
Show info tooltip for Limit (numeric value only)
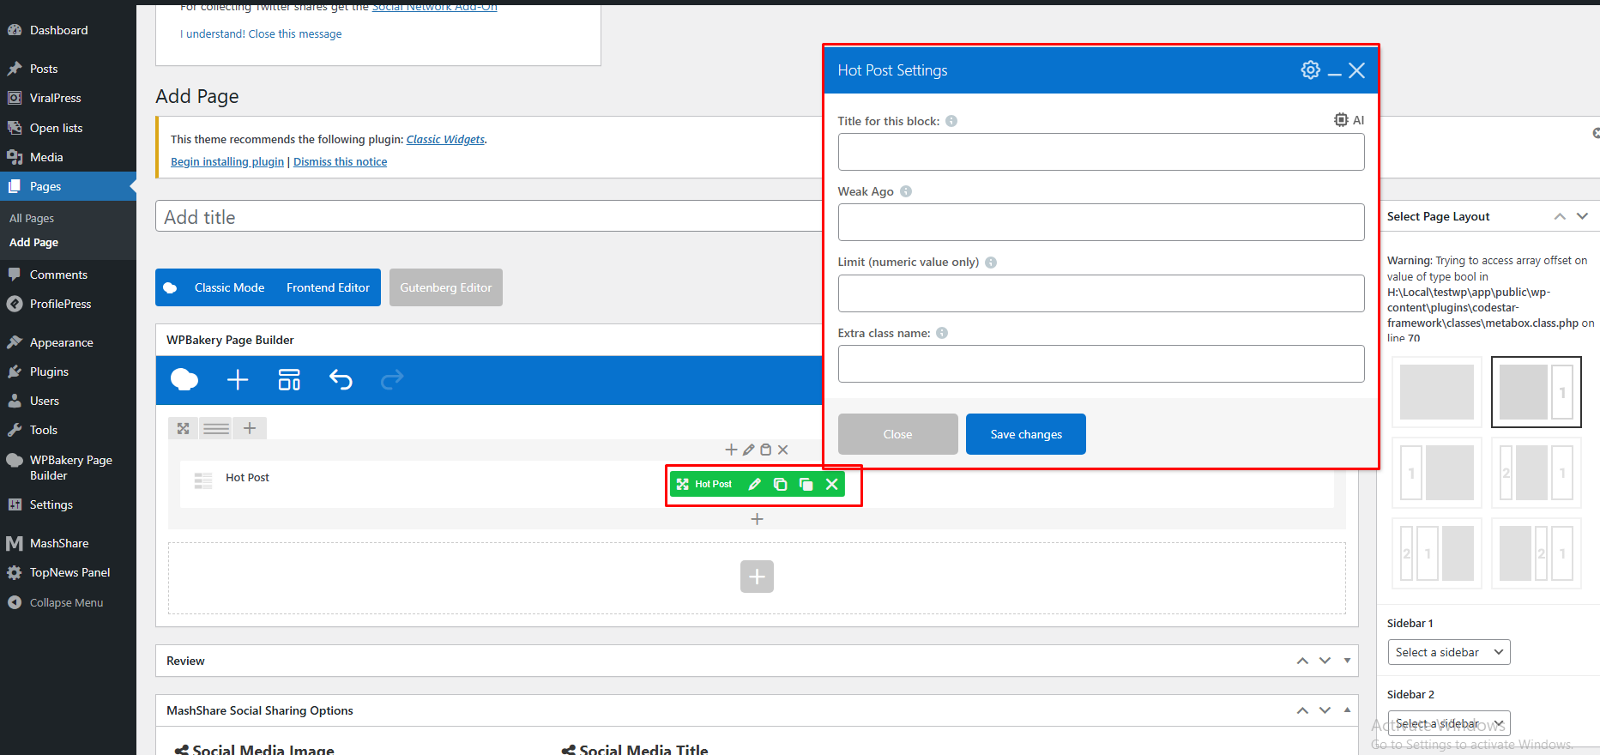(x=991, y=263)
